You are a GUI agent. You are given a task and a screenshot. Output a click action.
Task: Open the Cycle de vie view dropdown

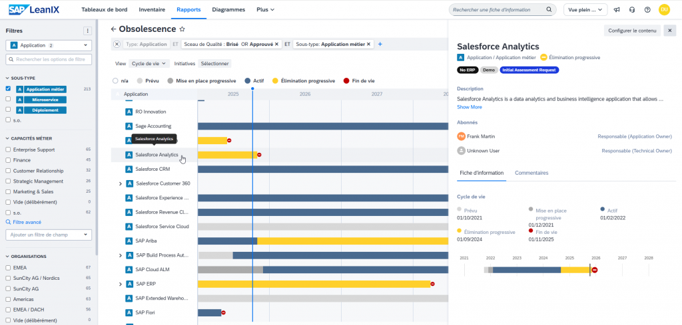[x=149, y=64]
